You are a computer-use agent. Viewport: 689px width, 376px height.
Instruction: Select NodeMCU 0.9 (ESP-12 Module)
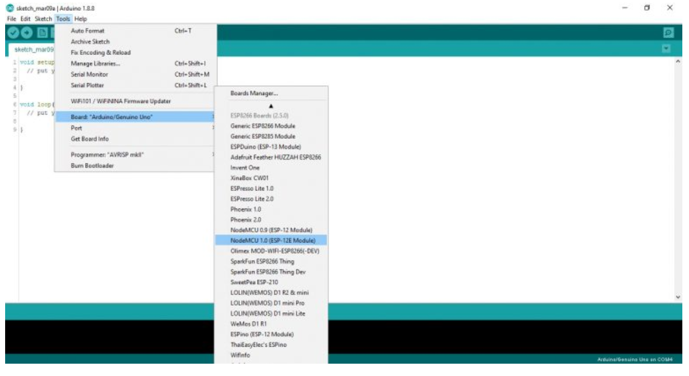271,230
